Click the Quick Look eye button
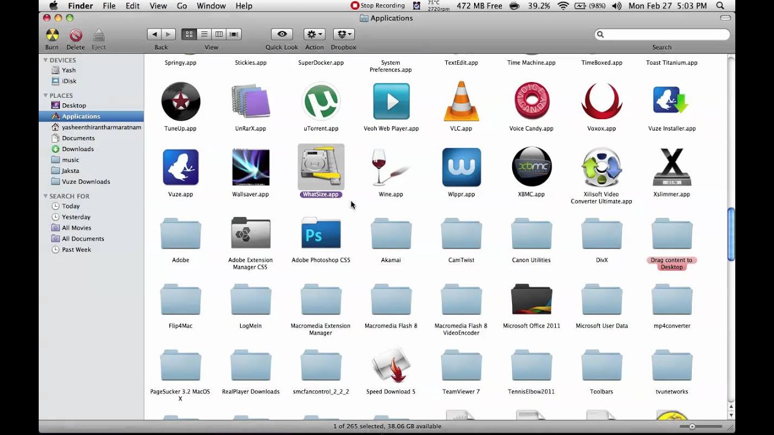Screen dimensions: 774x435 pyautogui.click(x=282, y=34)
